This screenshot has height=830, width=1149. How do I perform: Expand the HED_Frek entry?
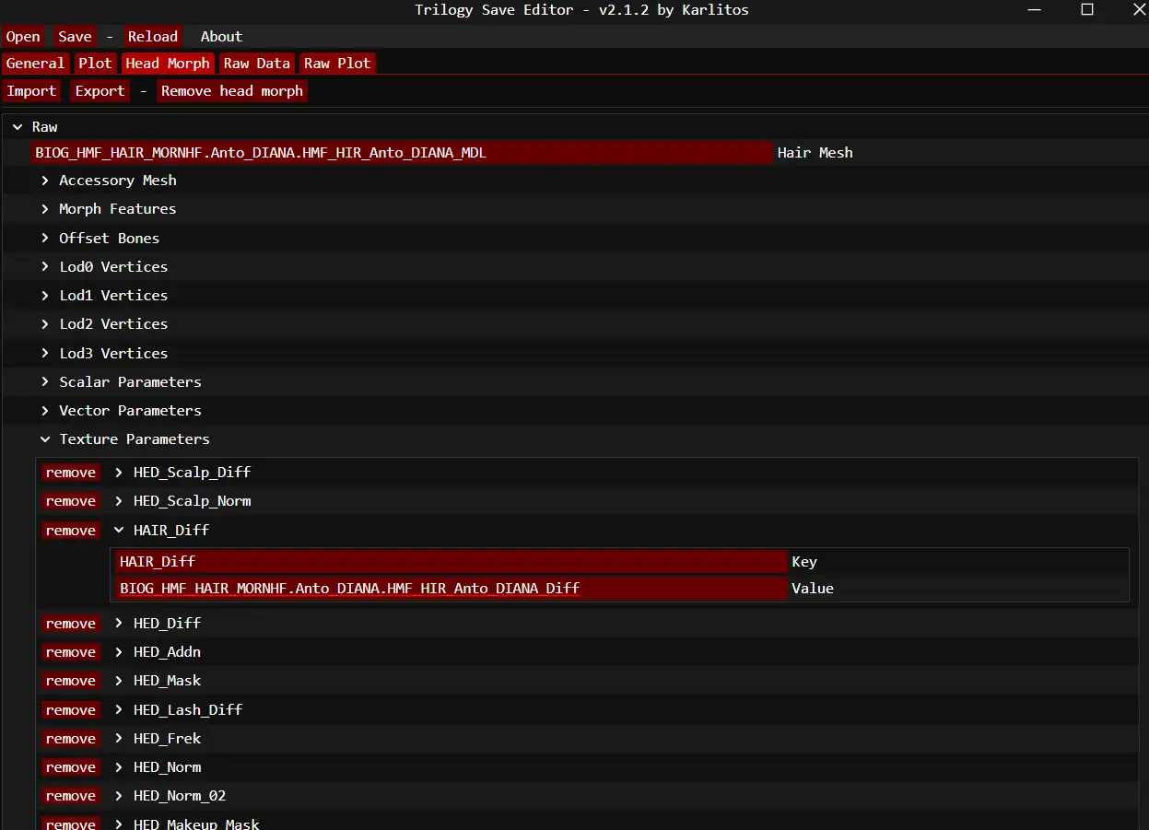[119, 739]
